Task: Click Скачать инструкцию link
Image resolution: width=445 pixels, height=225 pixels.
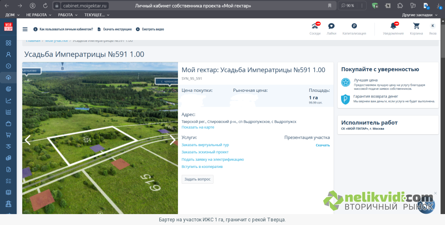Action: coord(114,29)
